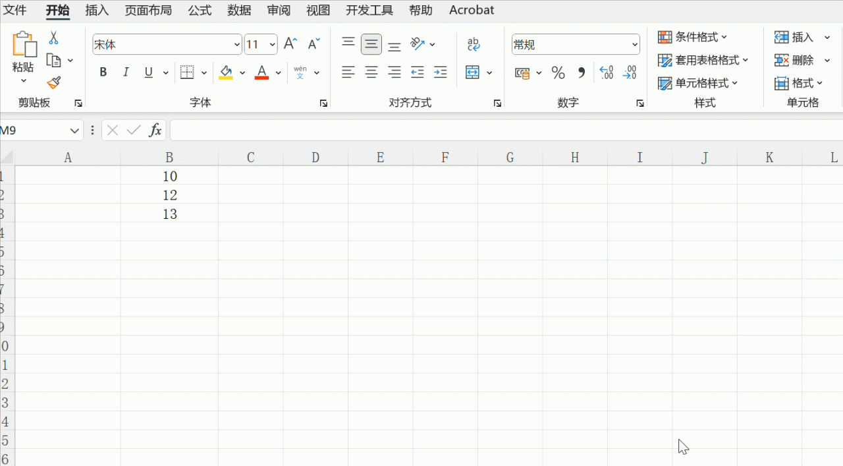The width and height of the screenshot is (843, 466).
Task: Open 数字 group dialog launcher
Action: point(640,103)
